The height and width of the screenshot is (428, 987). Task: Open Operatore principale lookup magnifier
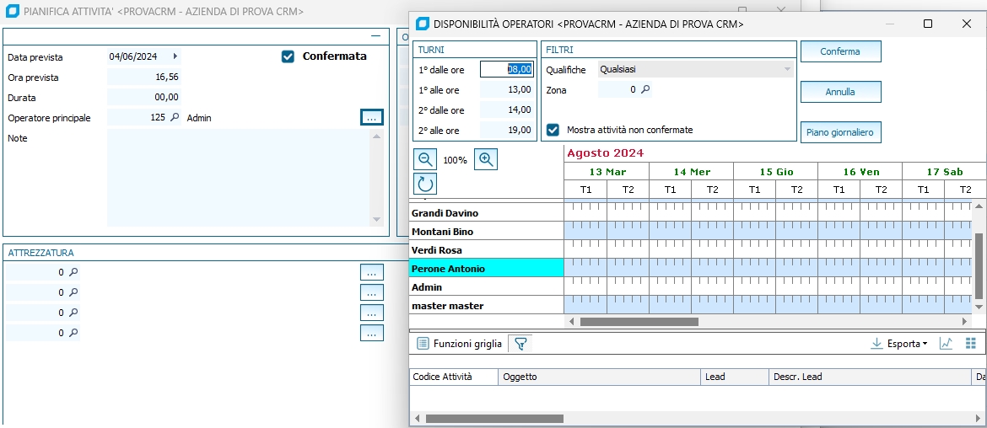pyautogui.click(x=175, y=117)
